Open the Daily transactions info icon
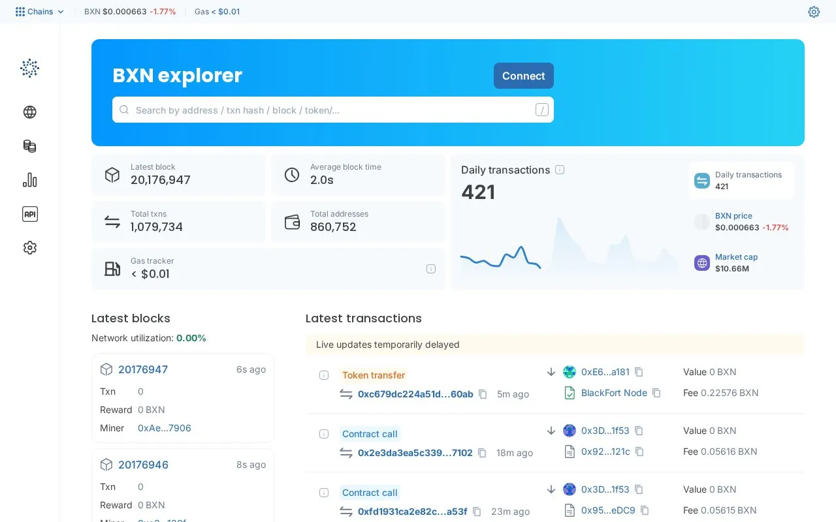 [560, 170]
